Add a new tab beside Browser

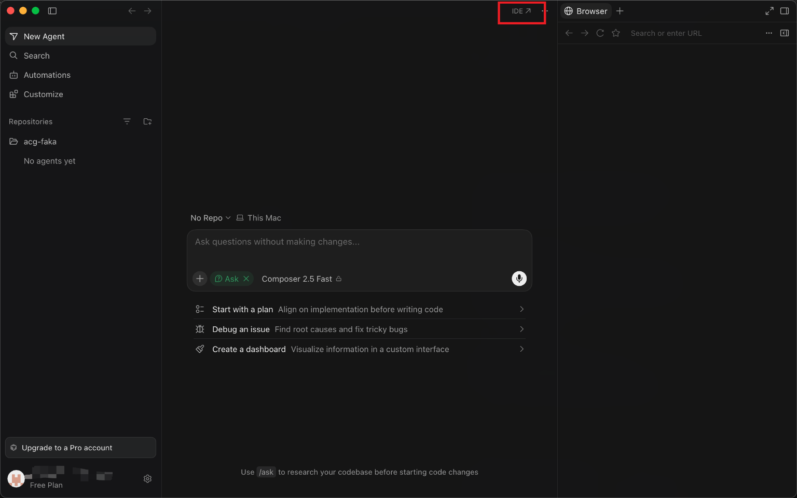click(620, 11)
